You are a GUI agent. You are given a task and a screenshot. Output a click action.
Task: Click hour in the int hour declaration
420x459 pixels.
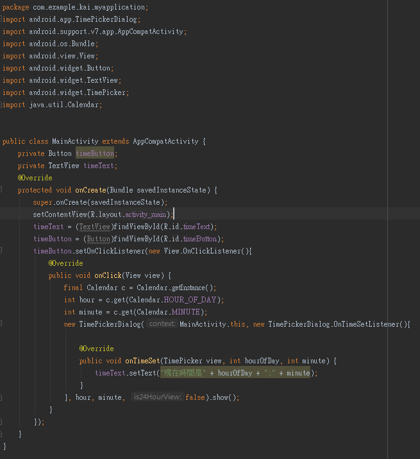(87, 300)
